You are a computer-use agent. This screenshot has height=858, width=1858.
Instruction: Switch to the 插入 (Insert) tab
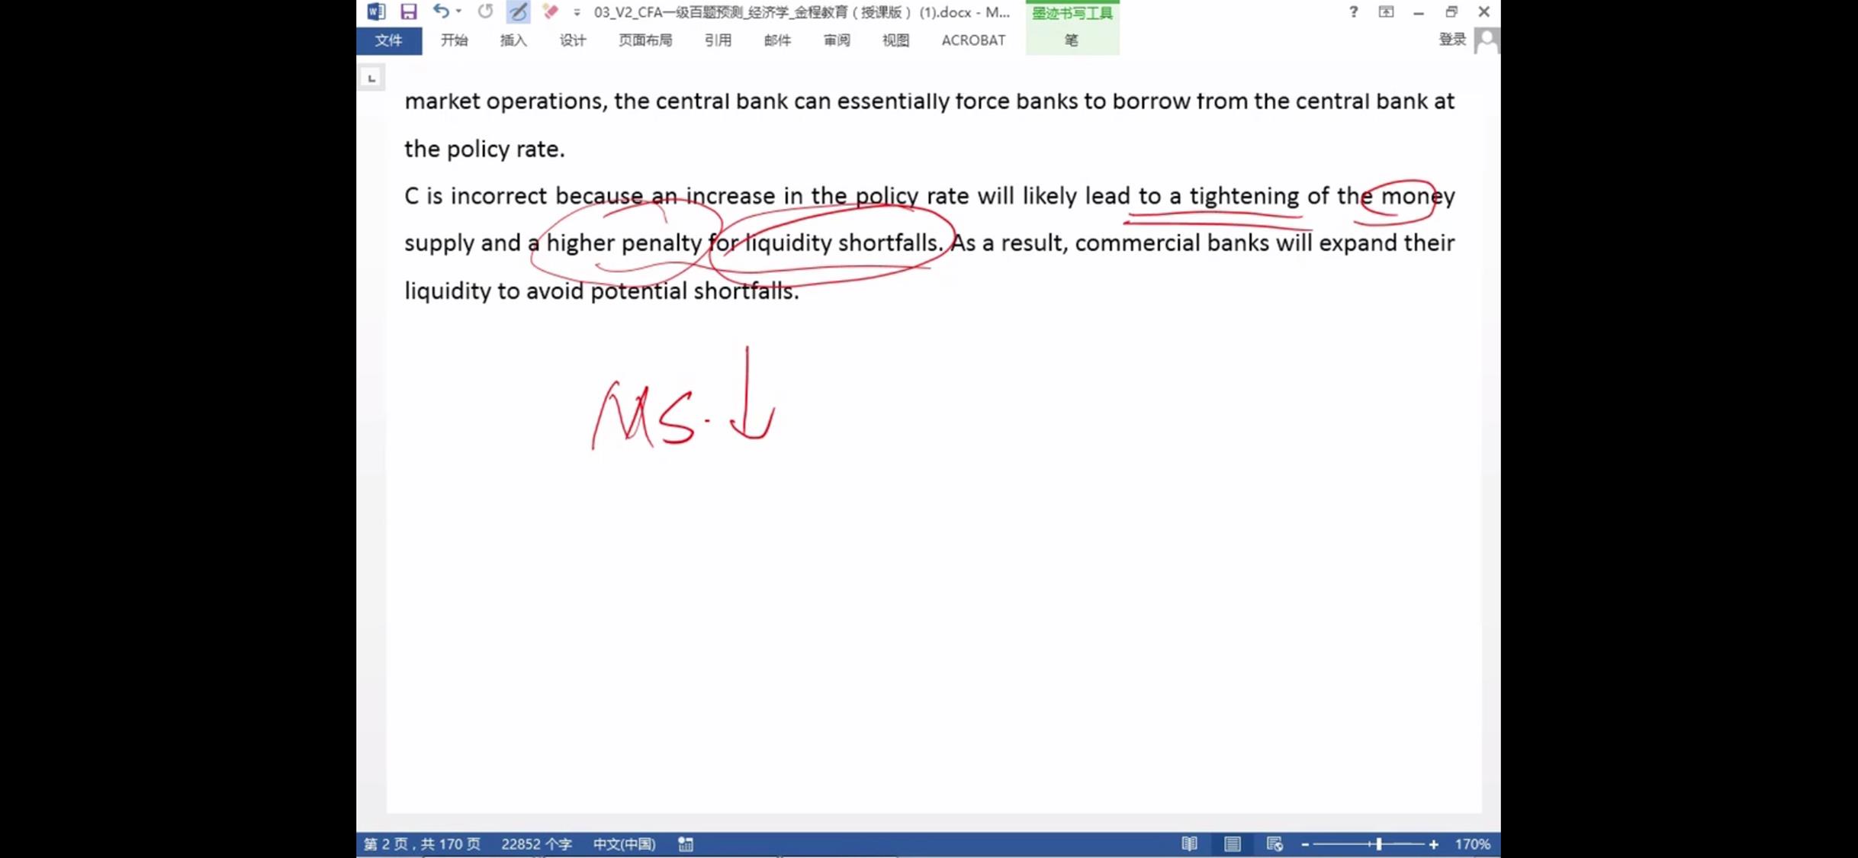click(x=513, y=40)
